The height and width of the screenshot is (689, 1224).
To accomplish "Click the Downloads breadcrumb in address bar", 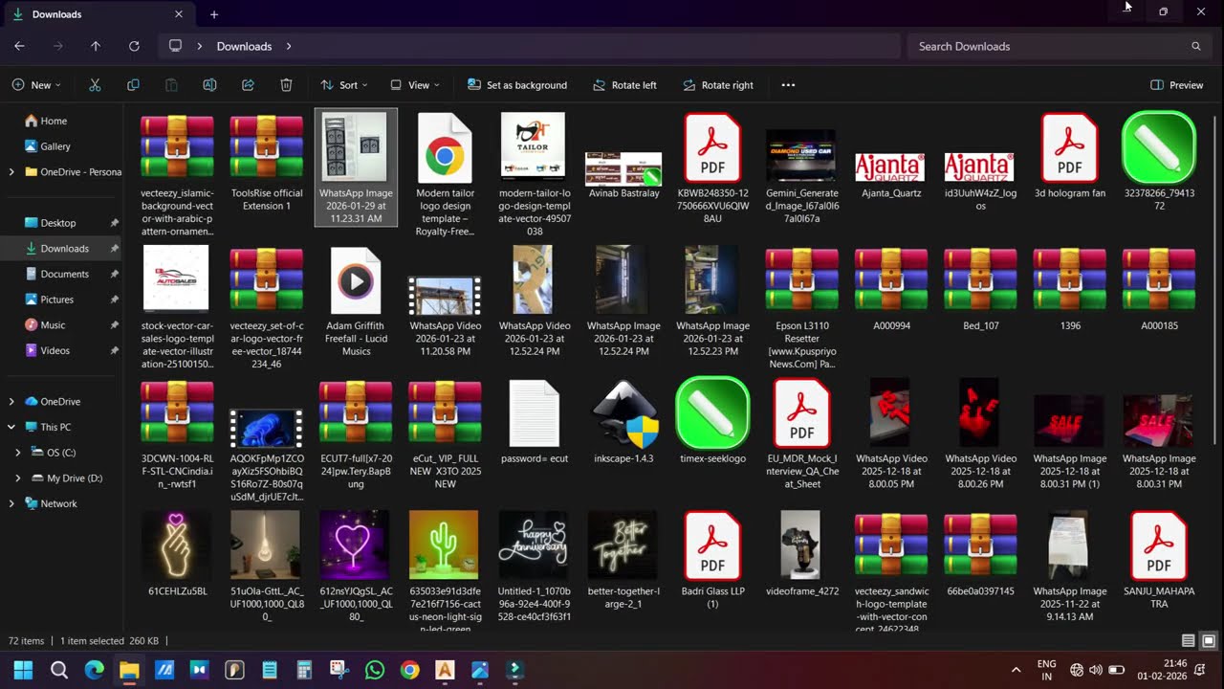I will point(244,46).
